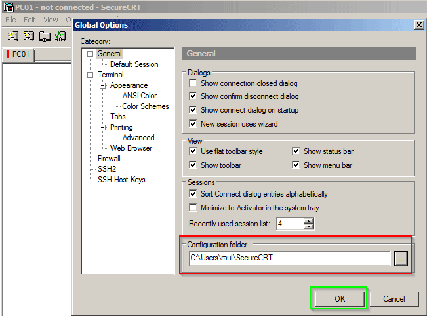This screenshot has height=316, width=427.
Task: Uncheck Use flat toolbar style
Action: tap(193, 151)
